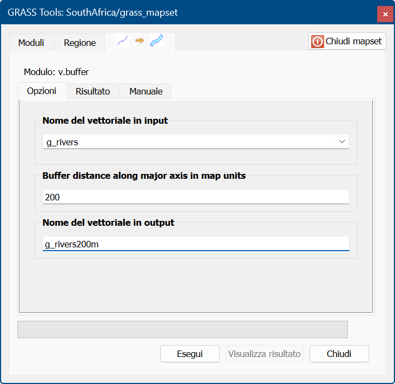Click 'Buffer distance along major axis' label
Image resolution: width=395 pixels, height=384 pixels.
tap(144, 176)
